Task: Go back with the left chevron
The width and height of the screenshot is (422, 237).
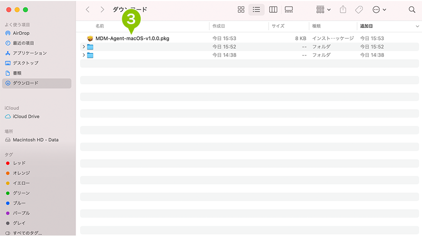Action: point(87,9)
